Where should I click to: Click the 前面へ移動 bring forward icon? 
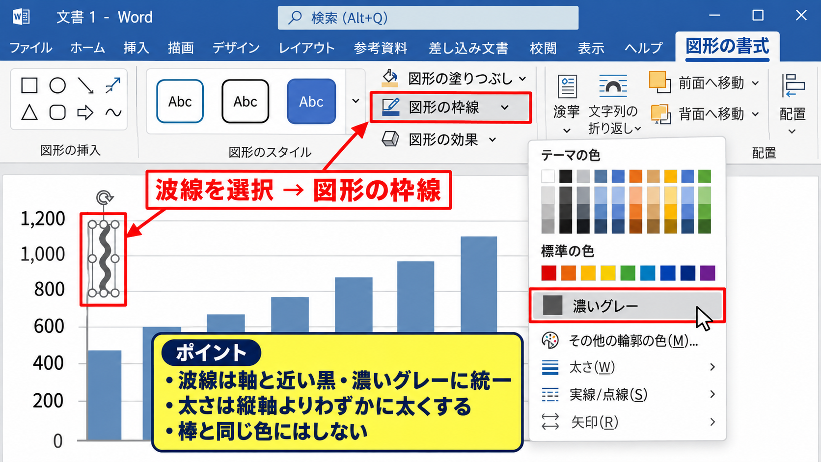pyautogui.click(x=659, y=82)
